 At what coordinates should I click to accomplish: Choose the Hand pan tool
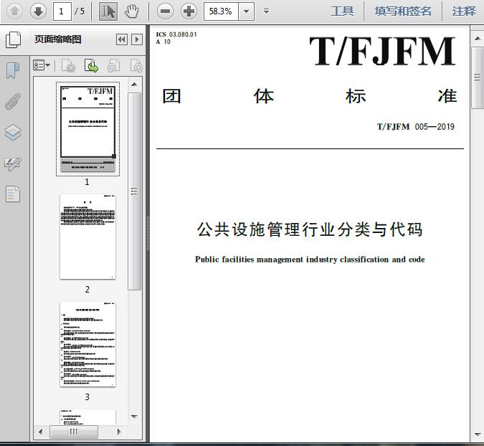131,11
